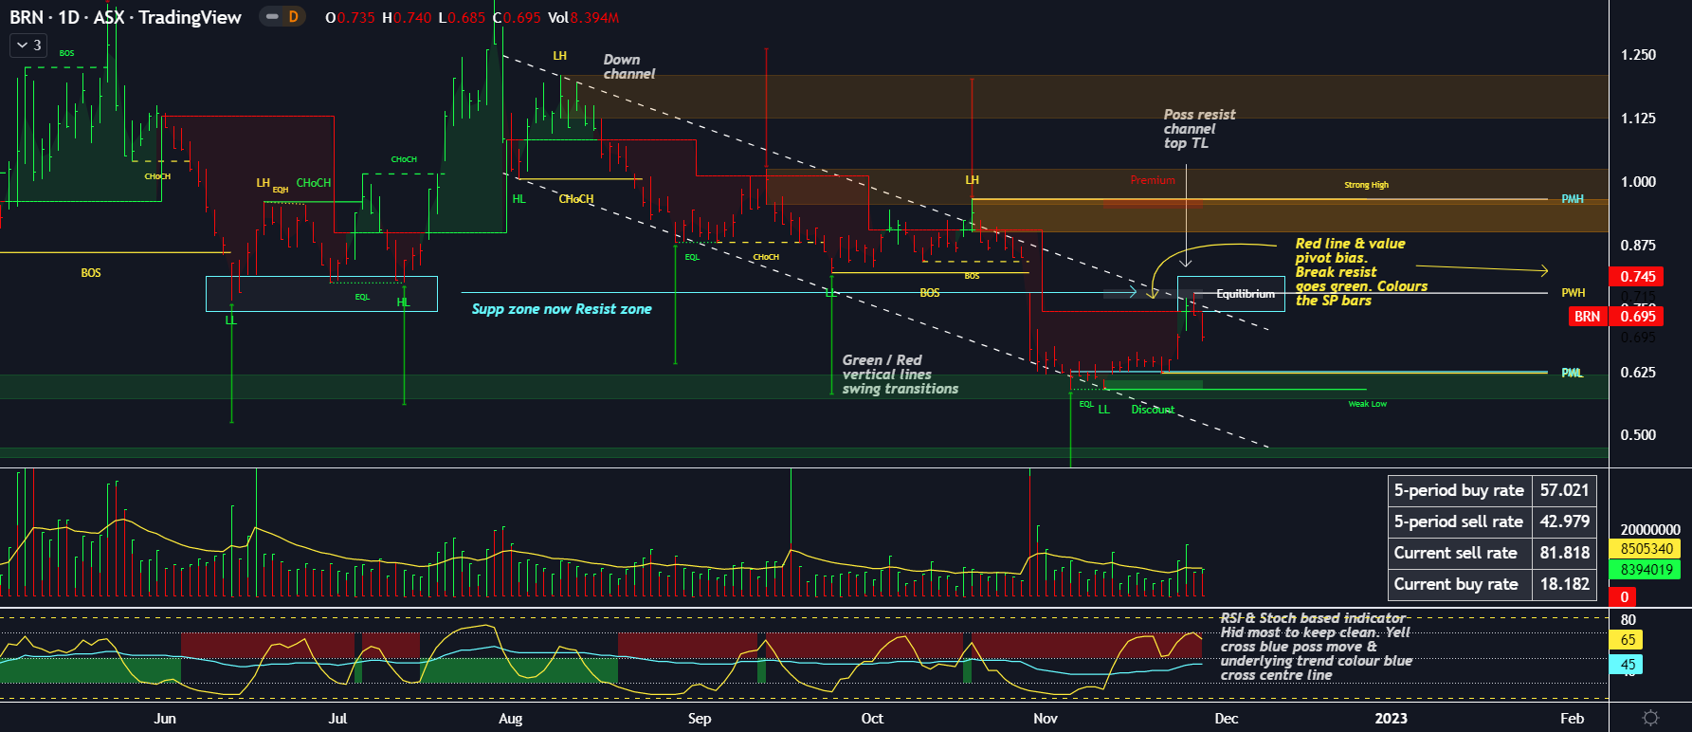Click the cyan arrowhead left of Equilibrium
1692x732 pixels.
tap(1132, 292)
